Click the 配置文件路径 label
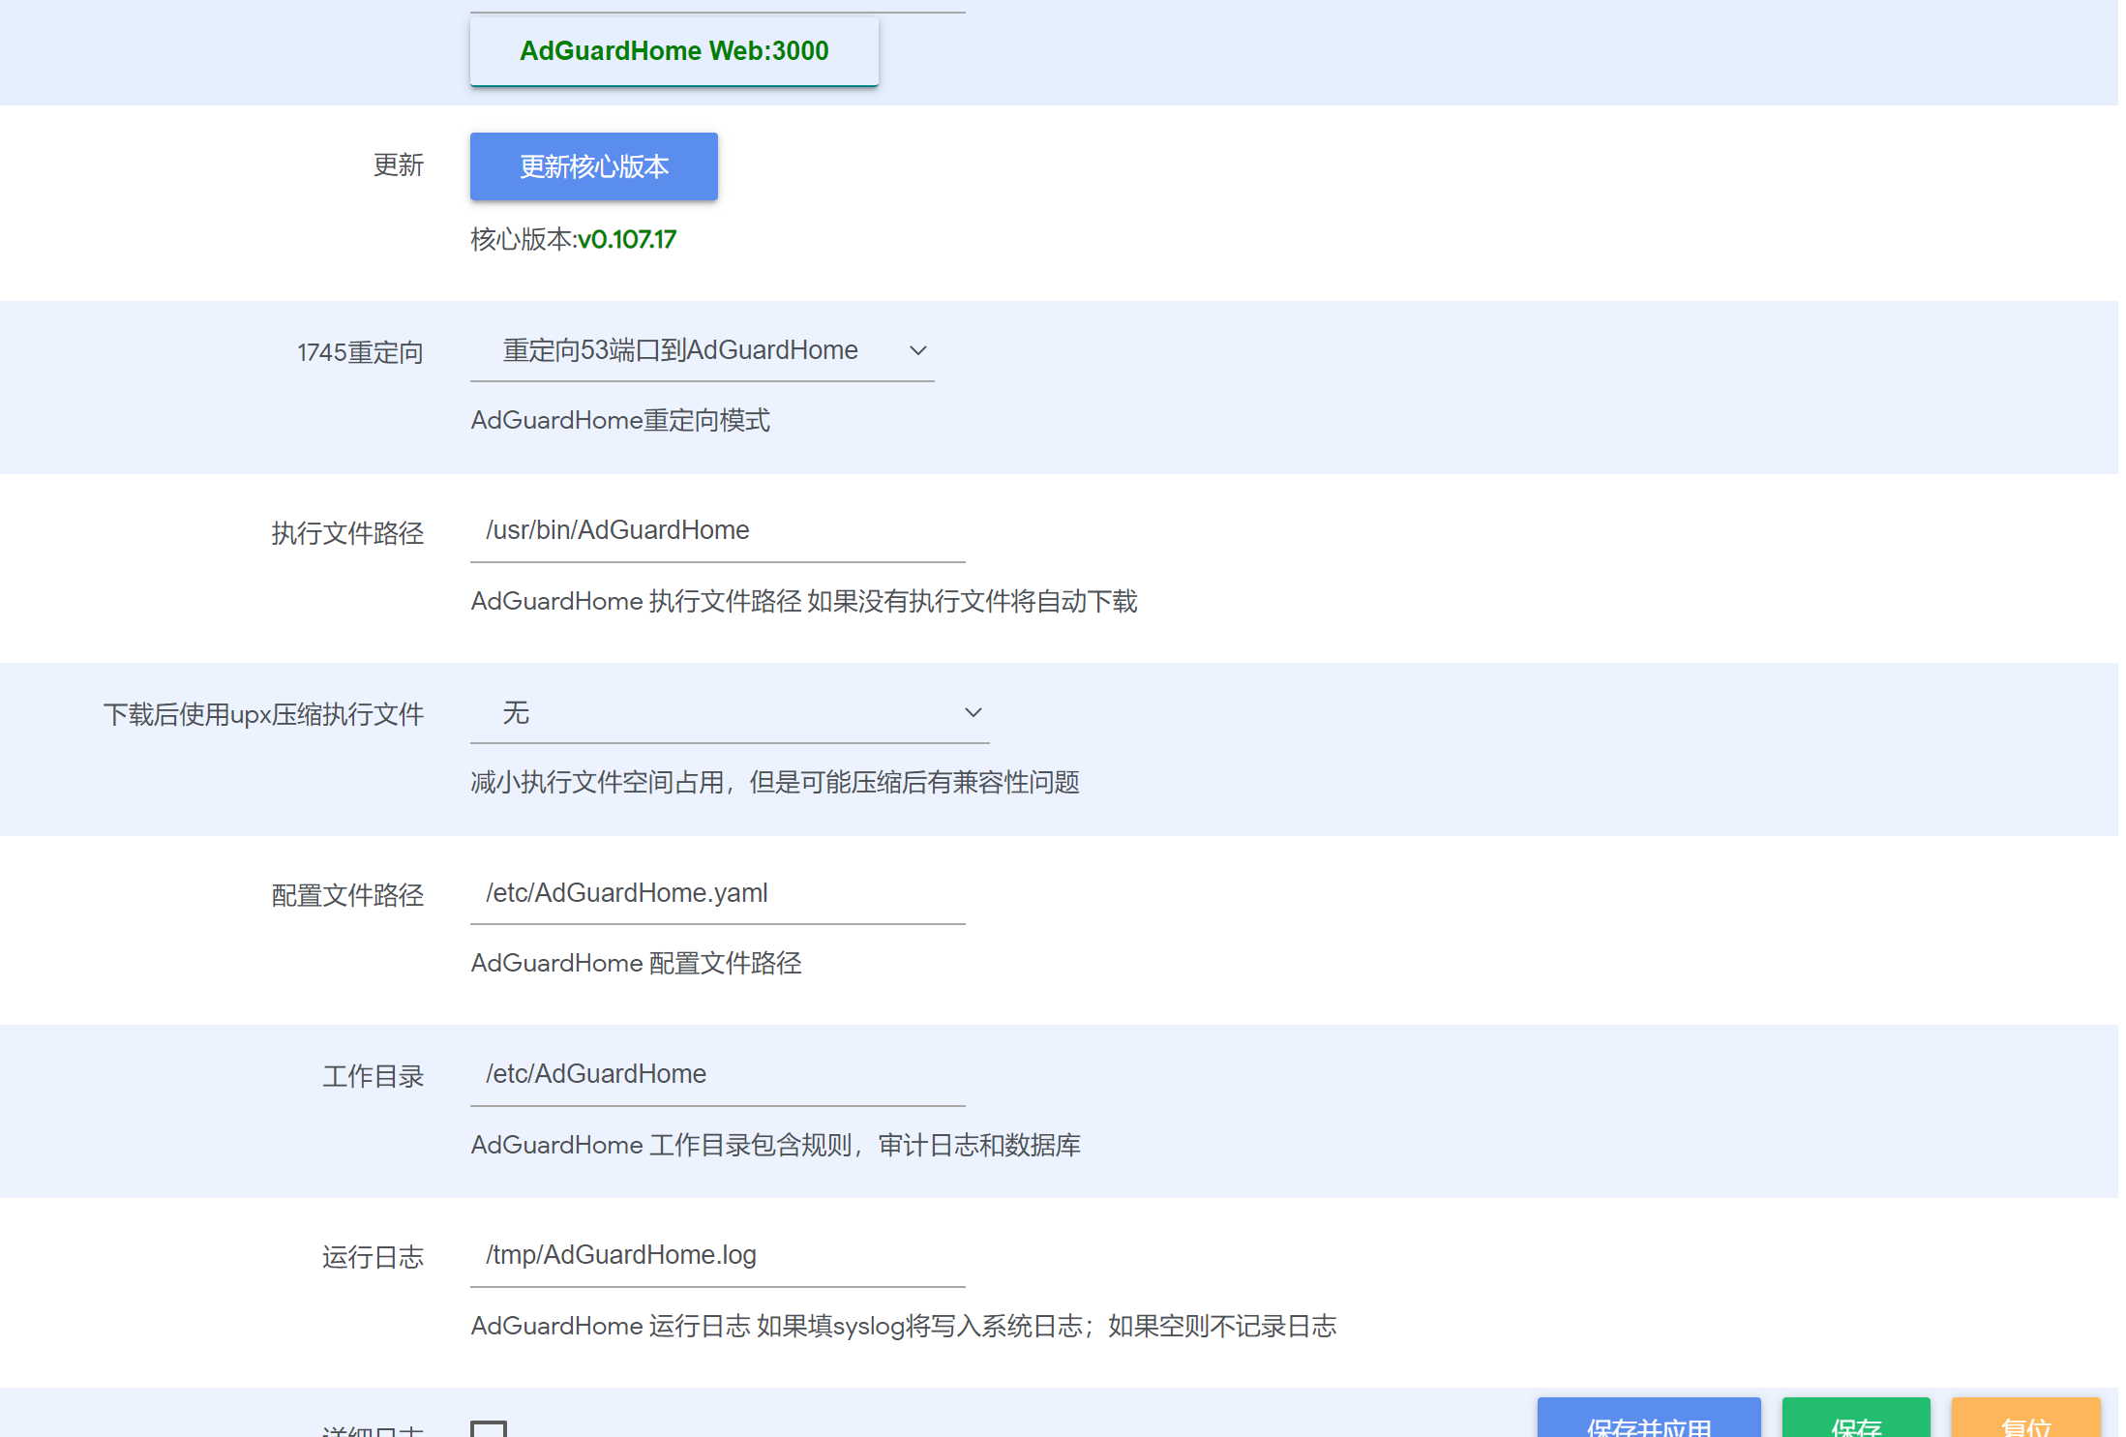Viewport: 2126px width, 1437px height. coord(347,895)
